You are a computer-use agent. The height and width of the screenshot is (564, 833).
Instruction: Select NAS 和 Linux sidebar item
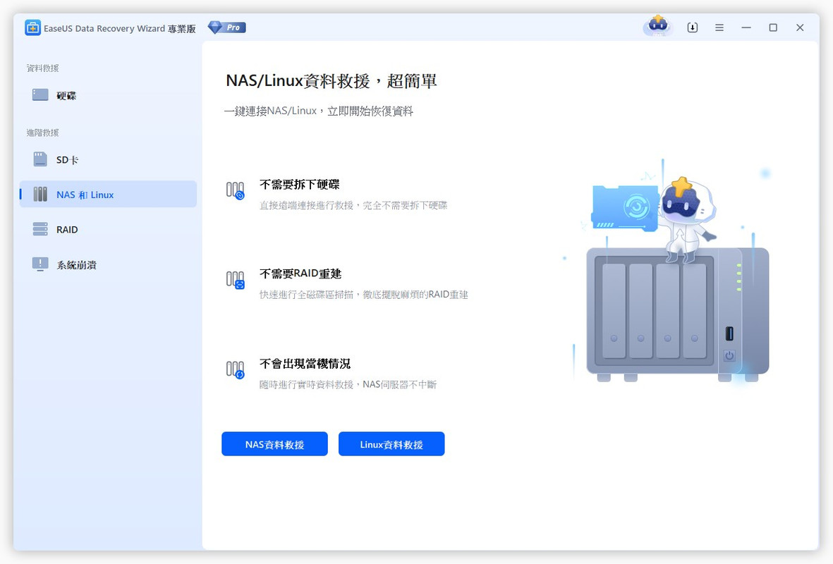click(x=108, y=195)
